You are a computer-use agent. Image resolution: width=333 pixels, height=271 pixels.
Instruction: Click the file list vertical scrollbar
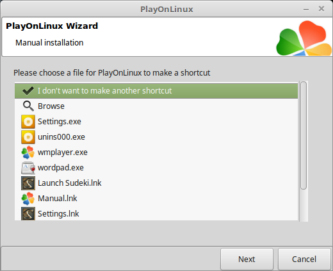click(304, 151)
